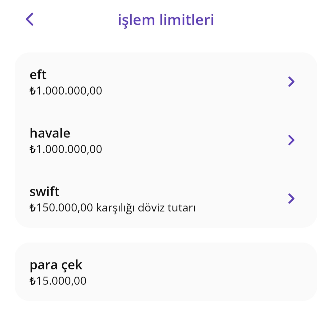Tap the işlem limitleri page title
Image resolution: width=332 pixels, height=320 pixels.
pyautogui.click(x=166, y=20)
